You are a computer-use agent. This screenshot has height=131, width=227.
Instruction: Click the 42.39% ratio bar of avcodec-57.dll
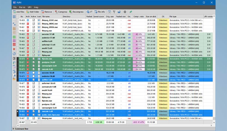(139, 34)
